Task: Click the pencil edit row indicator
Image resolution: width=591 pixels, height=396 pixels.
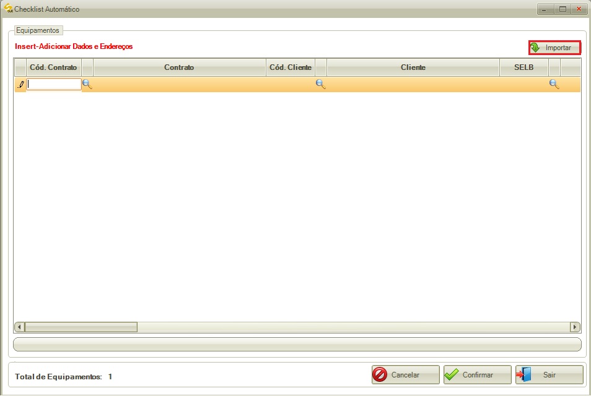Action: point(20,84)
